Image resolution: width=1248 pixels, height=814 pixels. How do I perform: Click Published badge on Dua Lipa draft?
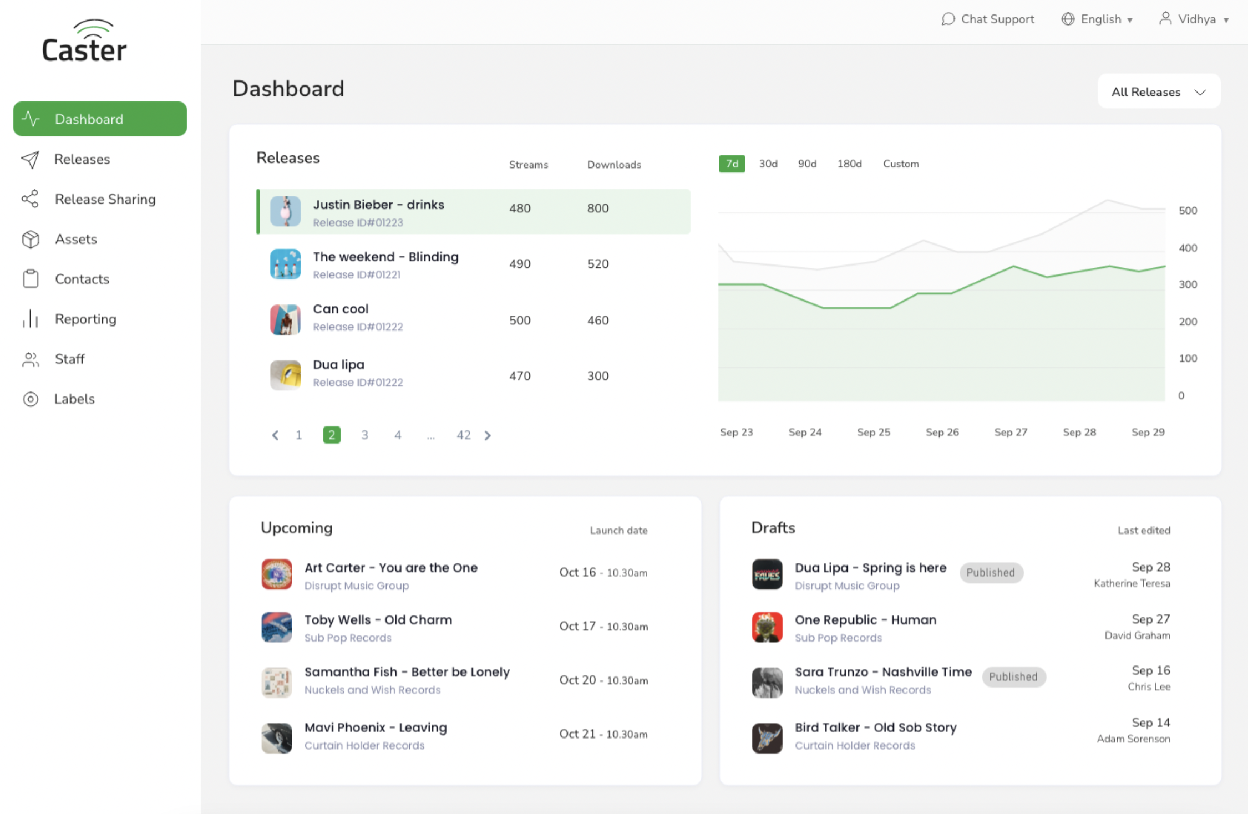point(991,573)
